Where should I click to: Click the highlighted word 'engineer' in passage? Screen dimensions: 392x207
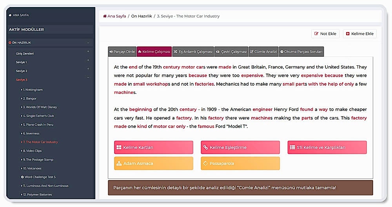pyautogui.click(x=262, y=110)
